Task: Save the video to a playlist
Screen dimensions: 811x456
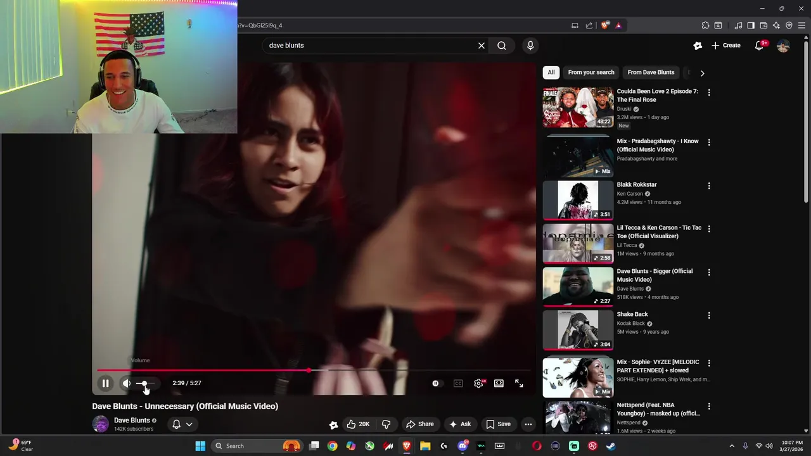Action: 498,424
